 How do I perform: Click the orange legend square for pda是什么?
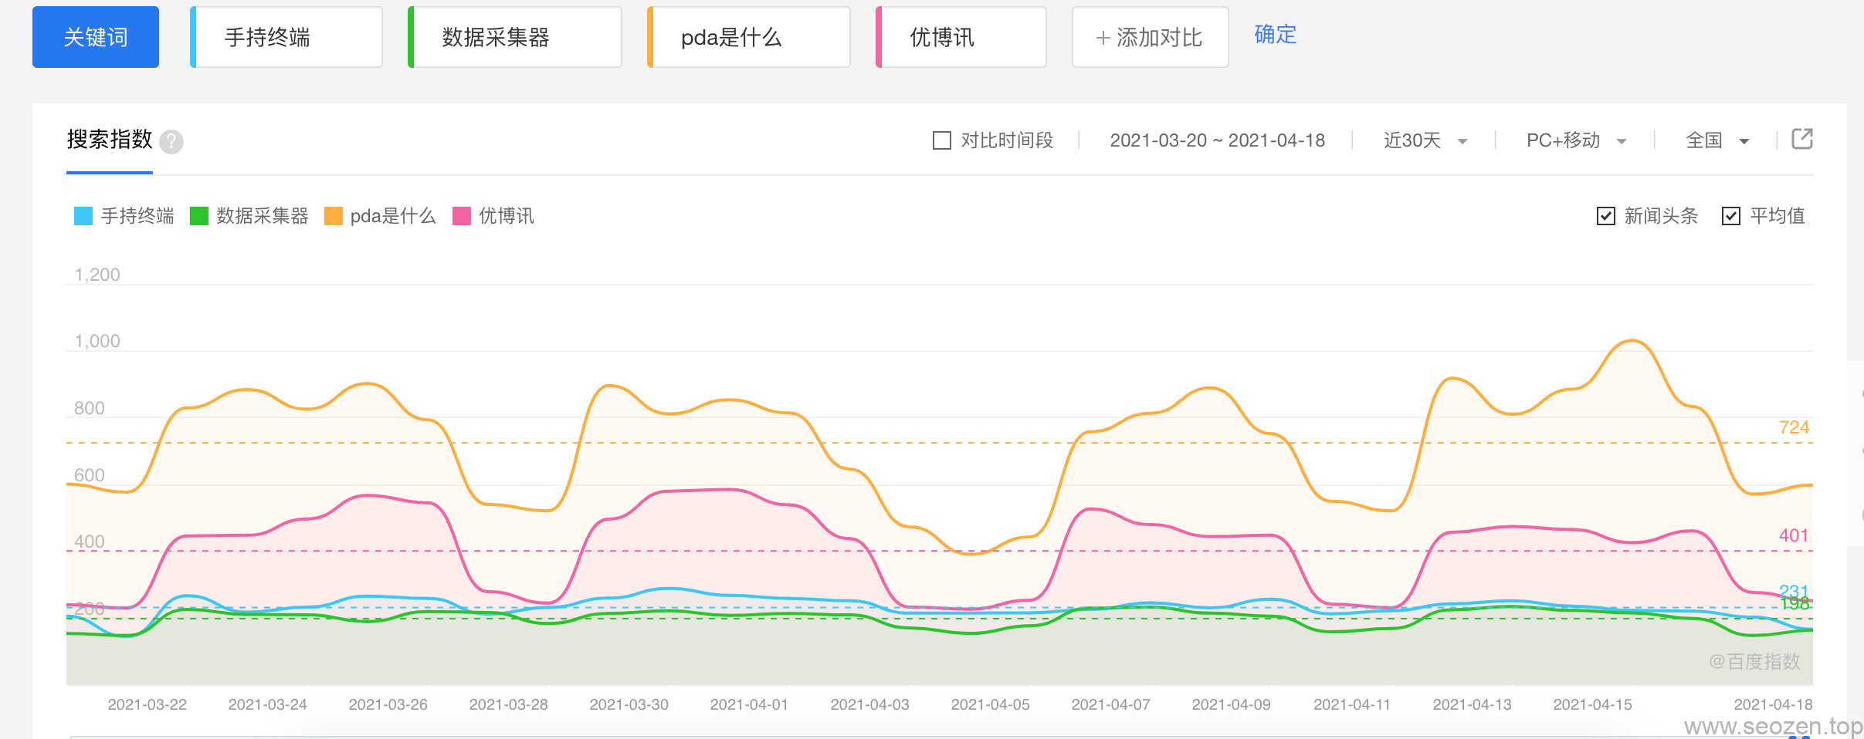click(332, 216)
